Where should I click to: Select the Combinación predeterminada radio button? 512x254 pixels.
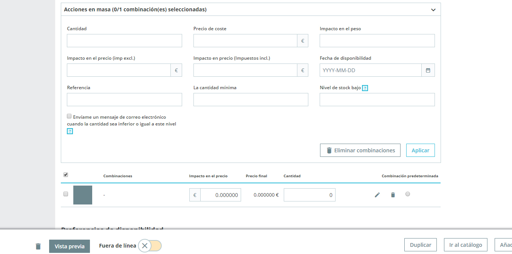[x=407, y=194]
